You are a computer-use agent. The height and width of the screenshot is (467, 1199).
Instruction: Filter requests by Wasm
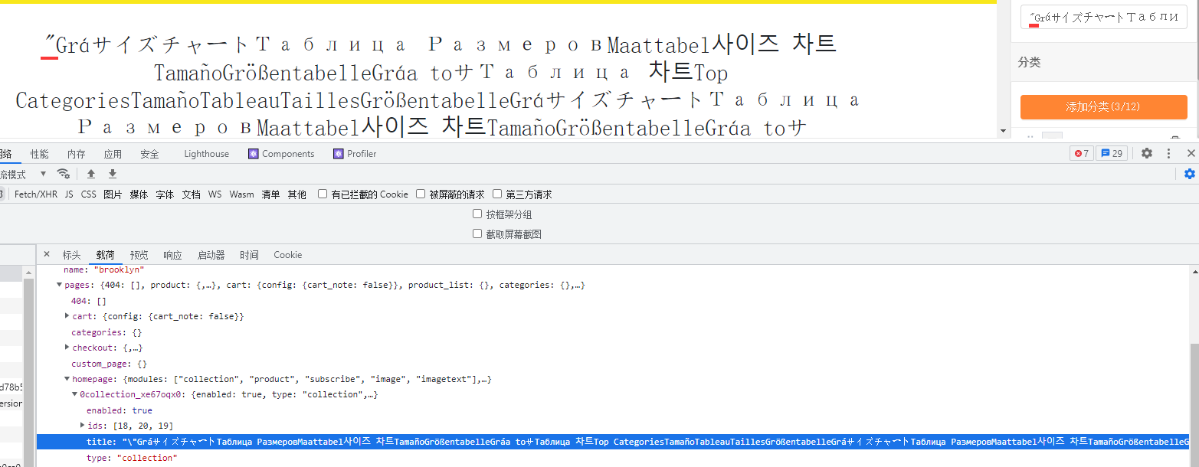pos(241,194)
